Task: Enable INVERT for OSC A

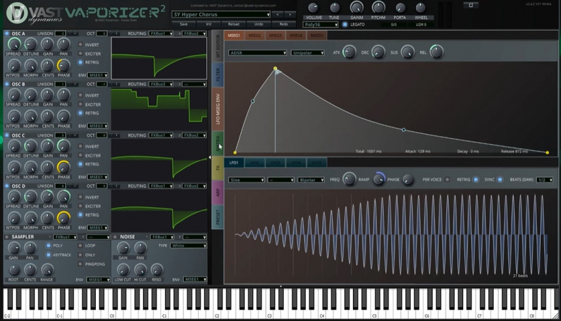Action: [80, 45]
